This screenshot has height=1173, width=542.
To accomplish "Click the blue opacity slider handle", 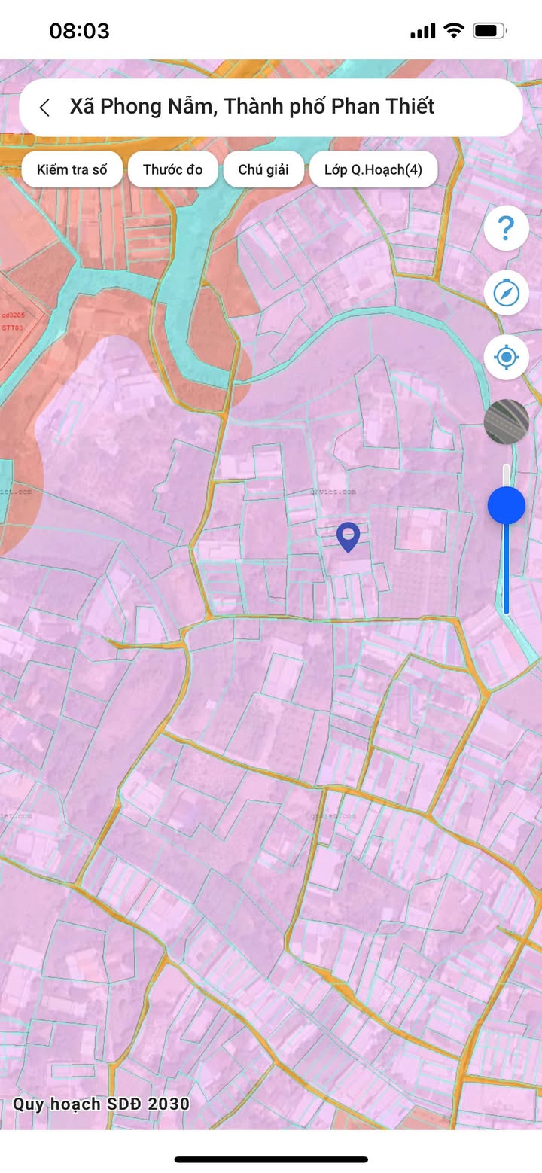I will click(x=506, y=505).
